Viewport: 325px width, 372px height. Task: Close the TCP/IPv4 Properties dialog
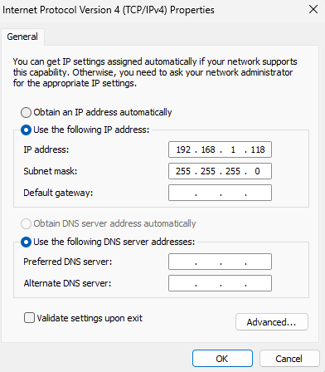point(313,10)
